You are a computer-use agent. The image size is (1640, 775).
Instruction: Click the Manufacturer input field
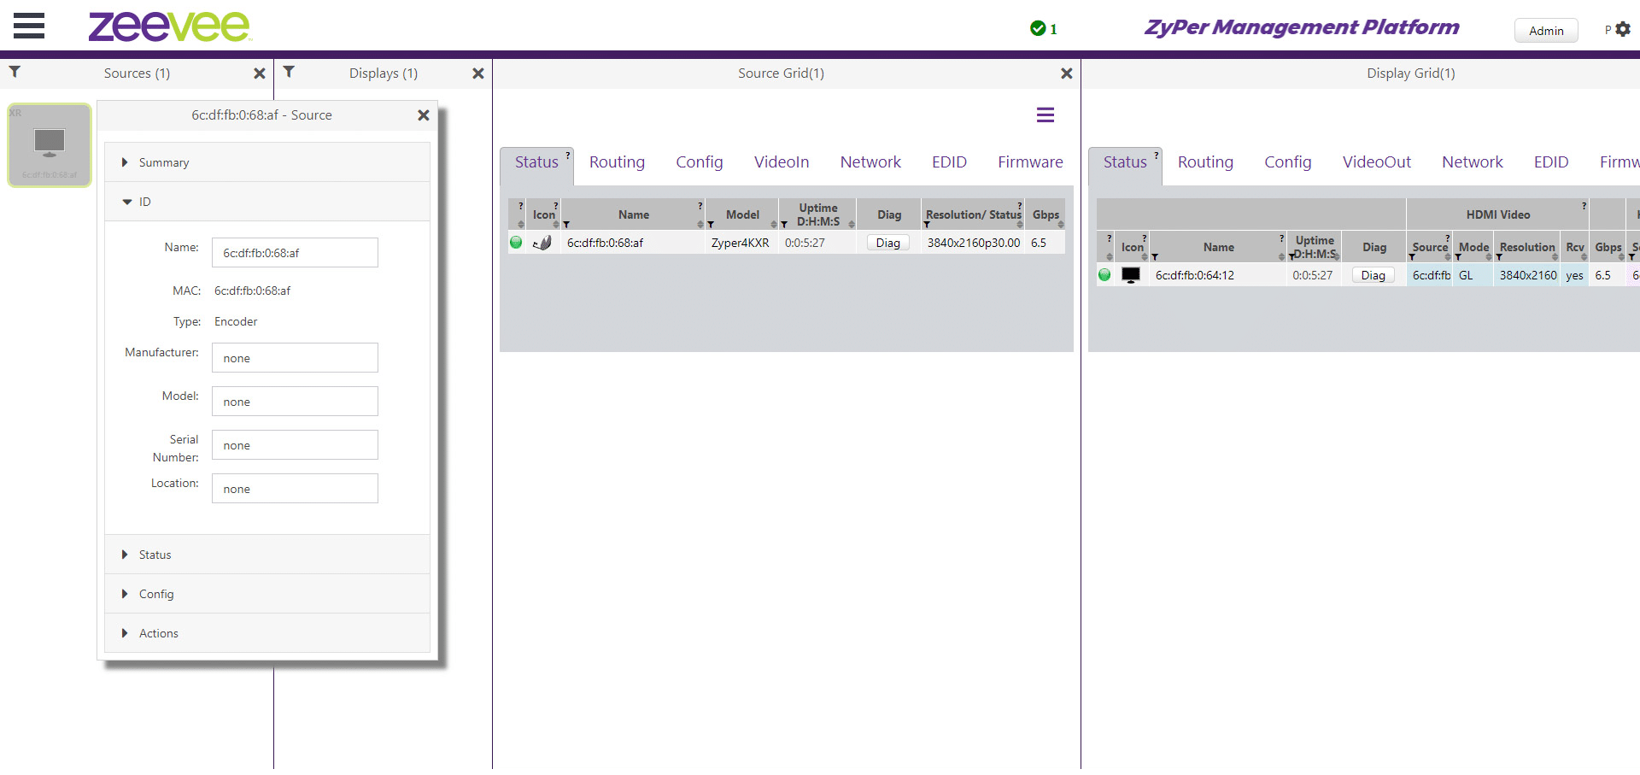click(x=295, y=358)
